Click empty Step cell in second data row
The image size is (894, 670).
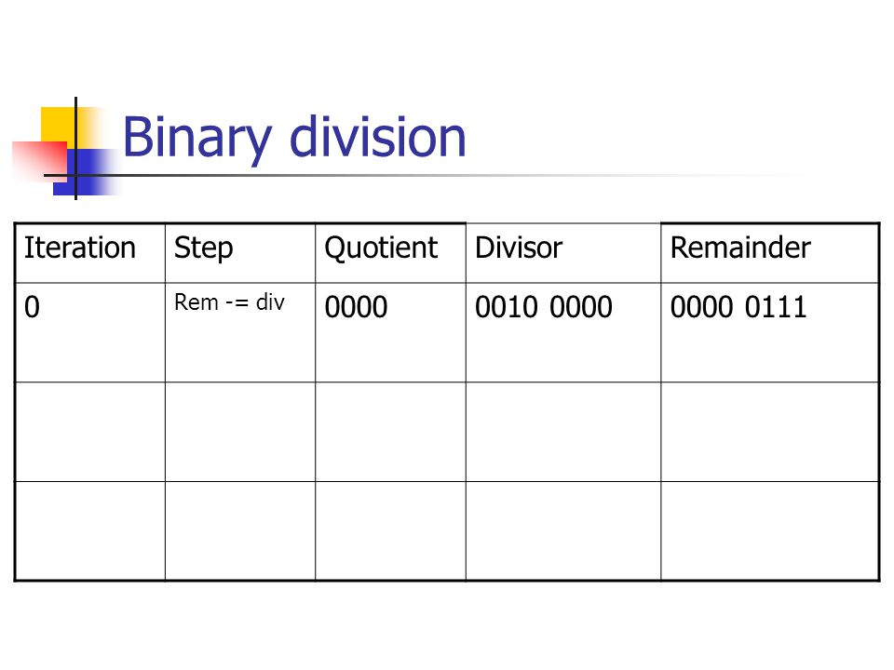pyautogui.click(x=240, y=432)
